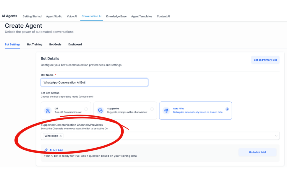Select the Auto Pilot radio button
Image resolution: width=287 pixels, height=191 pixels.
pyautogui.click(x=227, y=109)
